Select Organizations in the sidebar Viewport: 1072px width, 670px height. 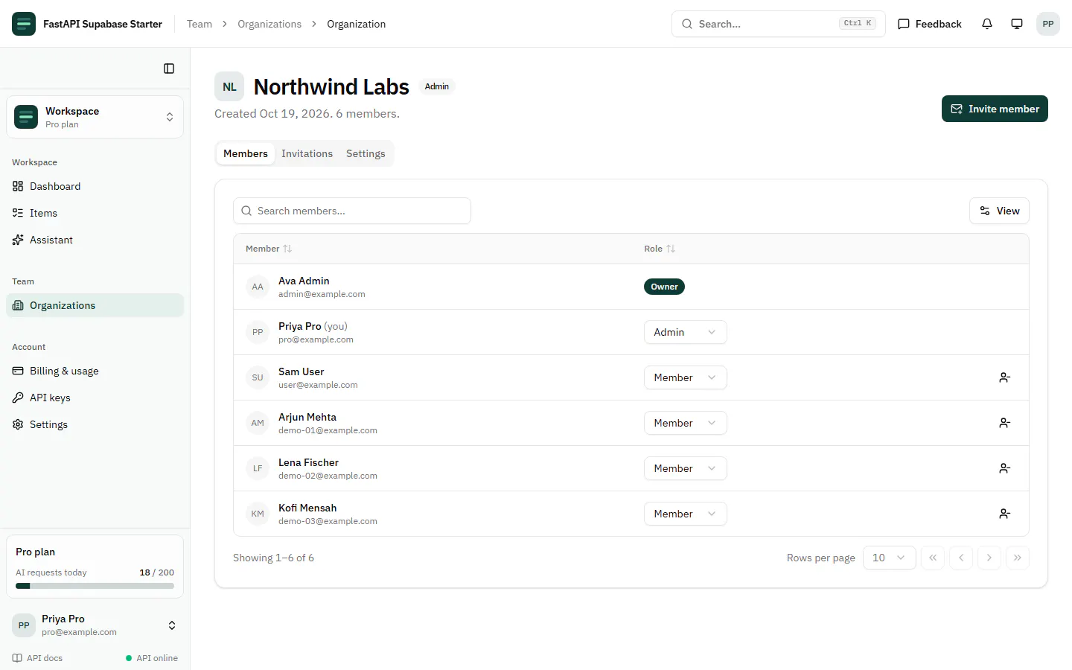click(95, 305)
